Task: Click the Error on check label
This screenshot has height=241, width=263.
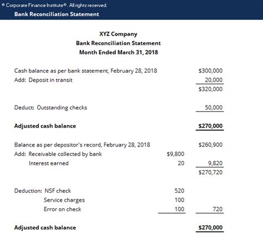Action: [62, 209]
